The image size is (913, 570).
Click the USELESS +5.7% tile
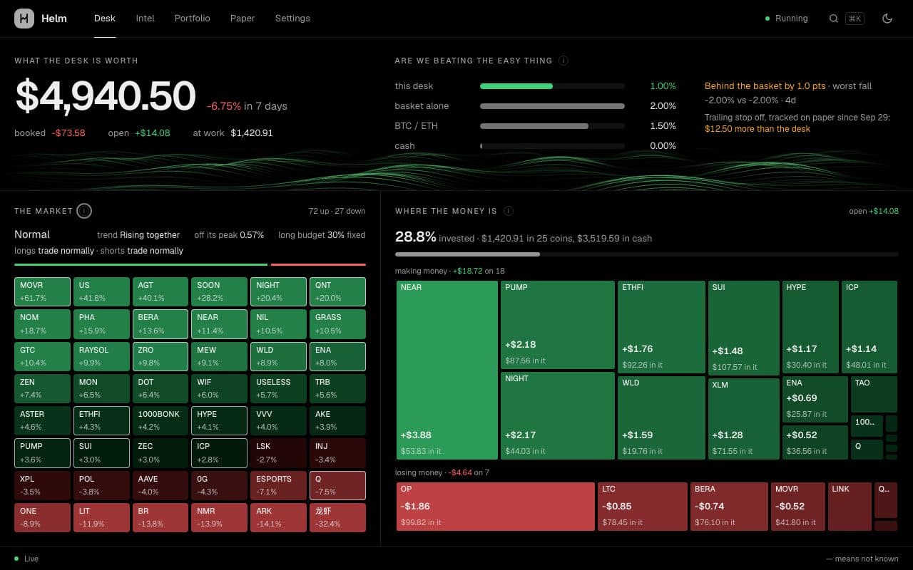click(x=279, y=388)
